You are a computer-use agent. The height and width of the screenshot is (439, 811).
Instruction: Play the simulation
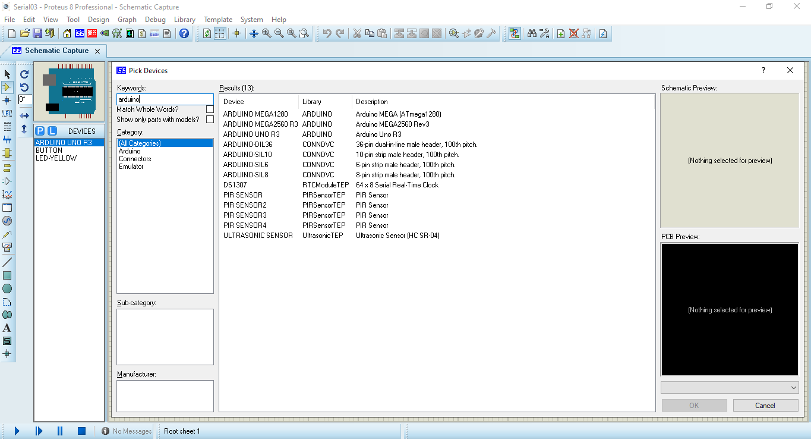(17, 431)
